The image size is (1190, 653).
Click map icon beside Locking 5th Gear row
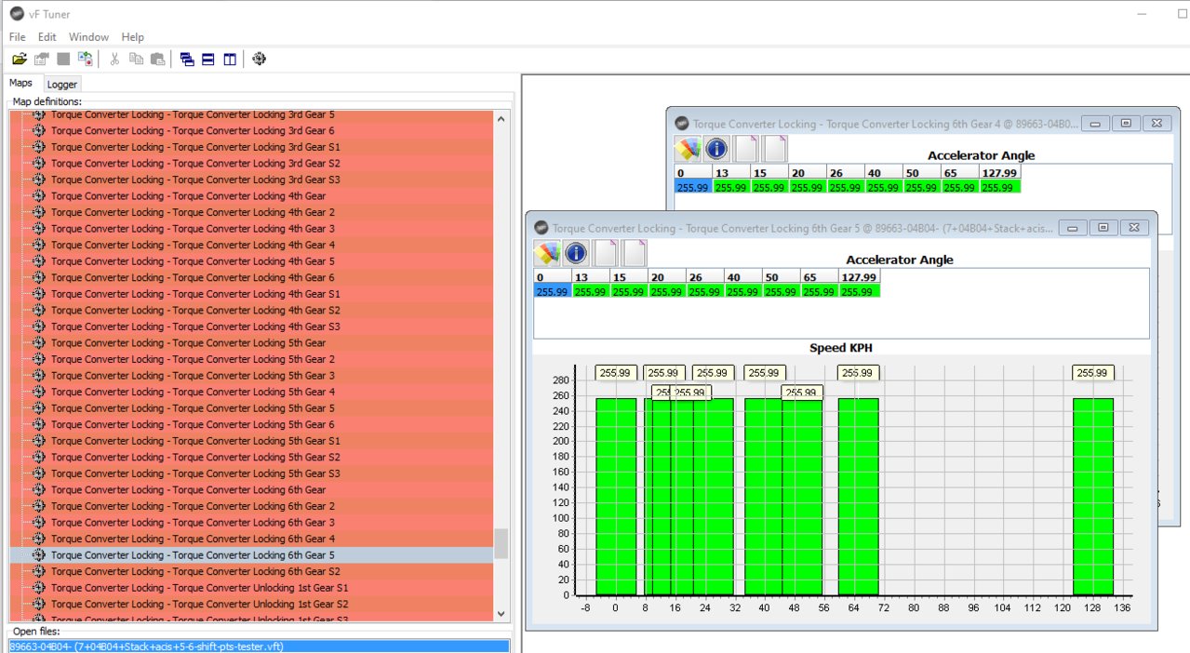[x=39, y=342]
